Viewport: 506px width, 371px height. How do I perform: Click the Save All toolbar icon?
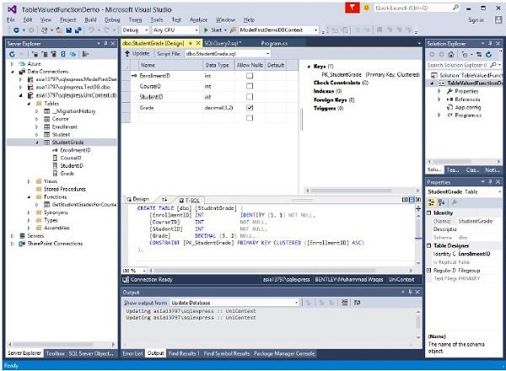click(x=78, y=30)
